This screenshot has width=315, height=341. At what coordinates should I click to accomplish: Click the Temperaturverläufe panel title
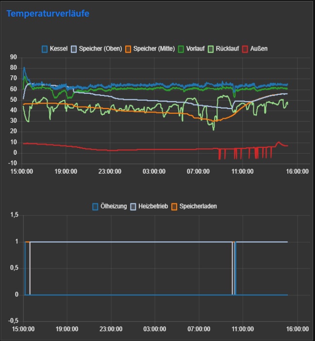[x=48, y=14]
